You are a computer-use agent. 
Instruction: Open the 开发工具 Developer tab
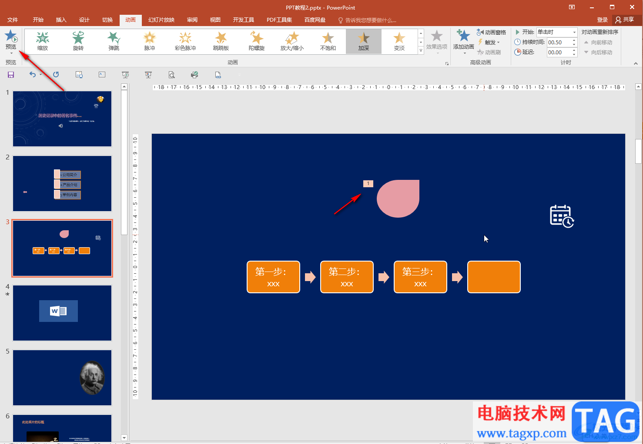pos(244,20)
